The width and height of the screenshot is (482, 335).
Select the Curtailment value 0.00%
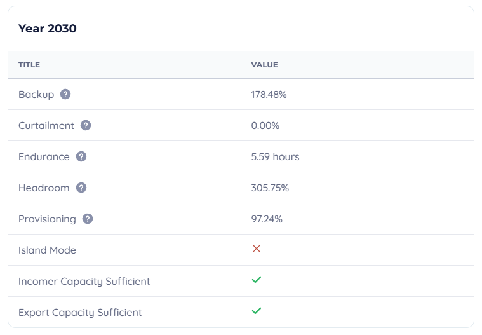(265, 125)
